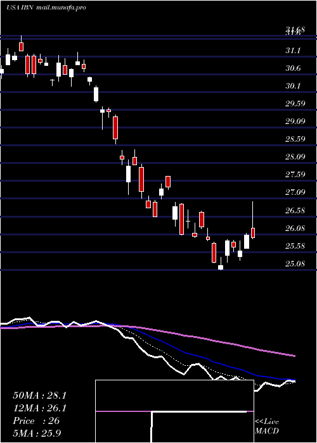317x443 pixels.
Task: Select the 27.59 price axis label
Action: pyautogui.click(x=295, y=174)
